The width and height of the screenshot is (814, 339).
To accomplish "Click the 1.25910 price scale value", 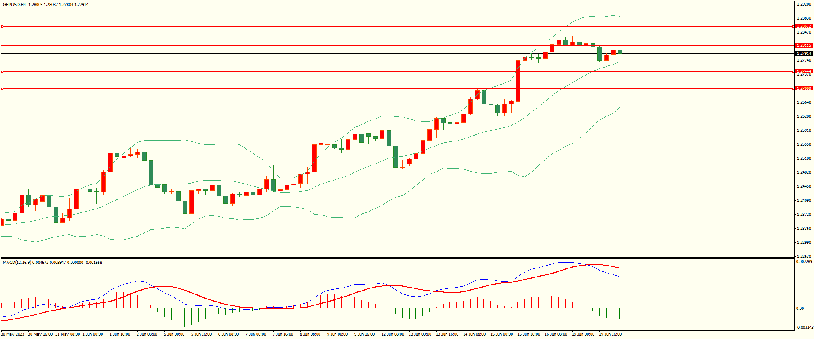I will pos(804,130).
